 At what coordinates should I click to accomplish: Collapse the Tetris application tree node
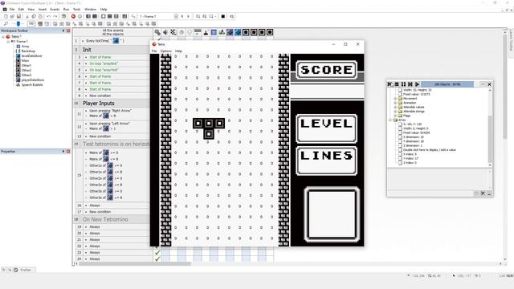[x=3, y=37]
